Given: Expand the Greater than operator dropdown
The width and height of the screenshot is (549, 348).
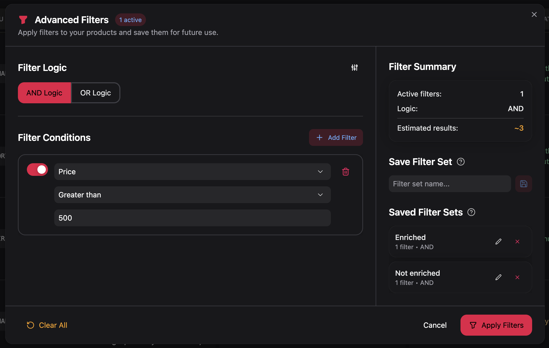Looking at the screenshot, I should click(192, 195).
